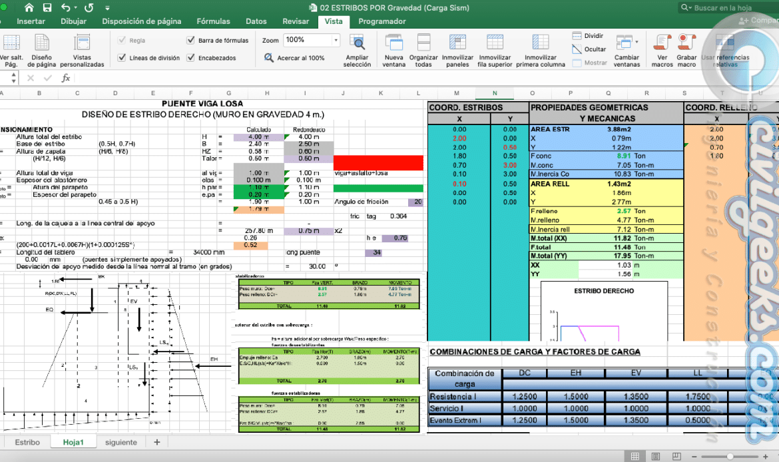The width and height of the screenshot is (779, 462).
Task: Toggle Barra de fórmulas checkbox
Action: 191,40
